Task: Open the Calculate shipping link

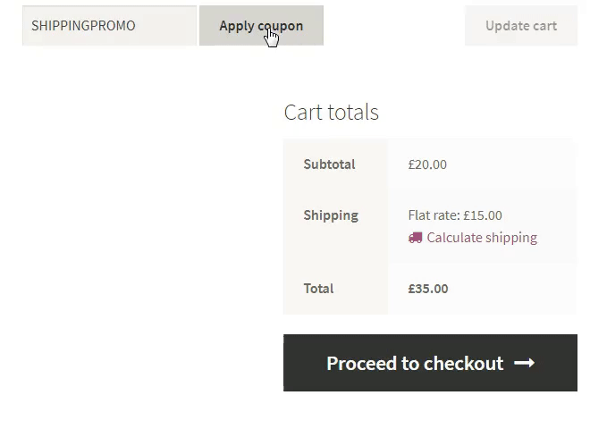Action: pyautogui.click(x=473, y=238)
